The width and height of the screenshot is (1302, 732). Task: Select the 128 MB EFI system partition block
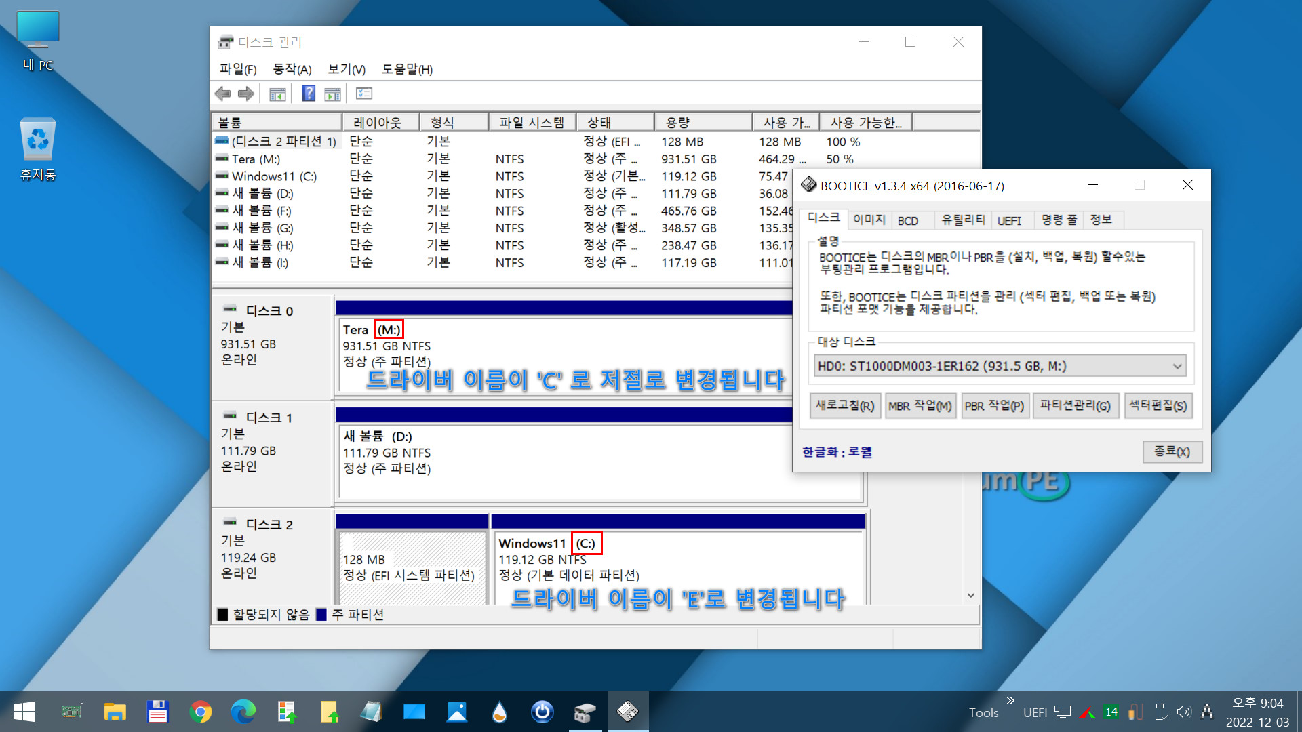[x=412, y=567]
